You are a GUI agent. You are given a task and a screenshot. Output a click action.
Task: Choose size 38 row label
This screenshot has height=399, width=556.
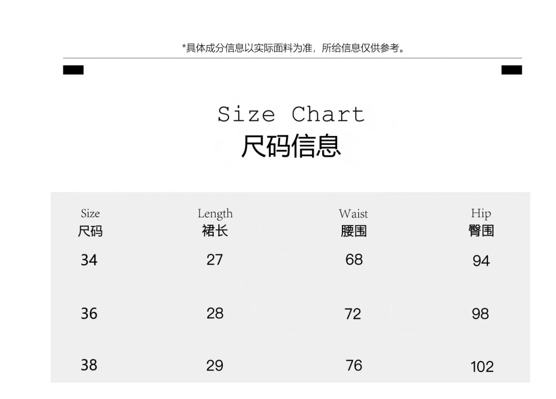click(x=89, y=365)
